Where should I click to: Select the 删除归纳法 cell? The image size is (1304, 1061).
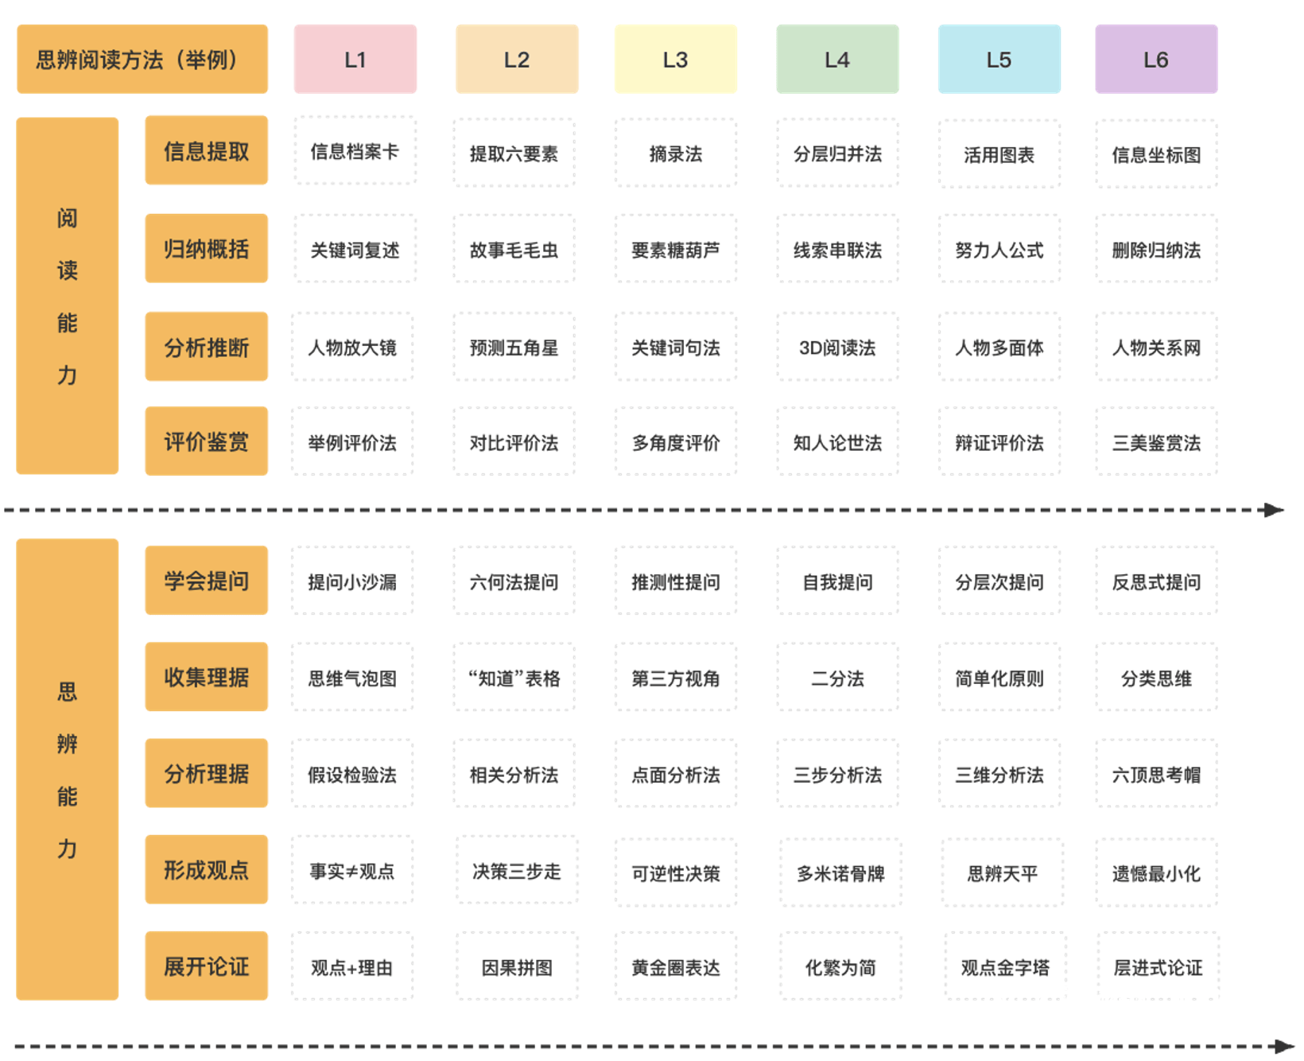coord(1156,249)
